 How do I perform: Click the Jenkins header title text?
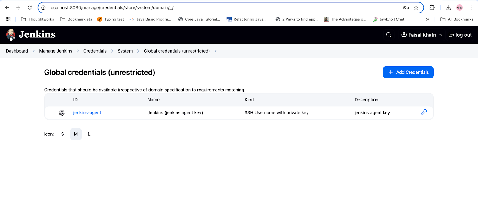tap(37, 35)
